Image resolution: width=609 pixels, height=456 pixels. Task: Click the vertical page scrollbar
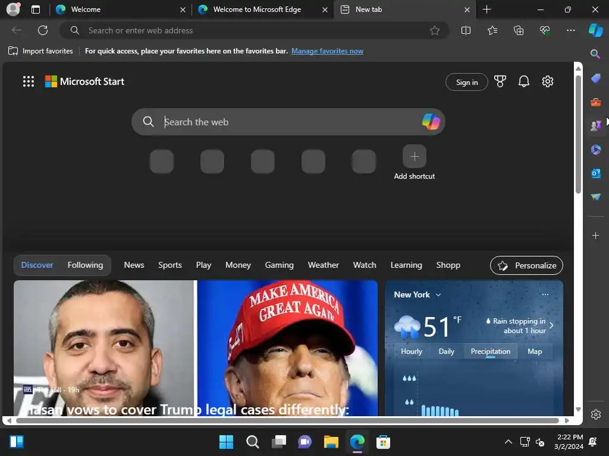tap(578, 134)
